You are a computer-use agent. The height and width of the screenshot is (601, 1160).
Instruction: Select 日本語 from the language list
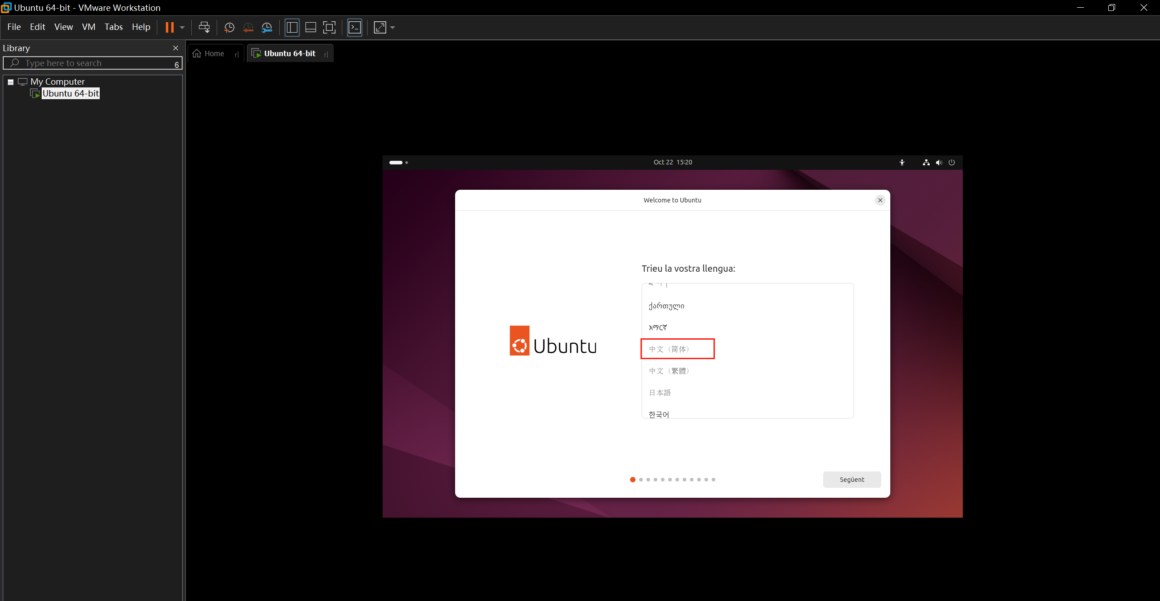(x=660, y=393)
